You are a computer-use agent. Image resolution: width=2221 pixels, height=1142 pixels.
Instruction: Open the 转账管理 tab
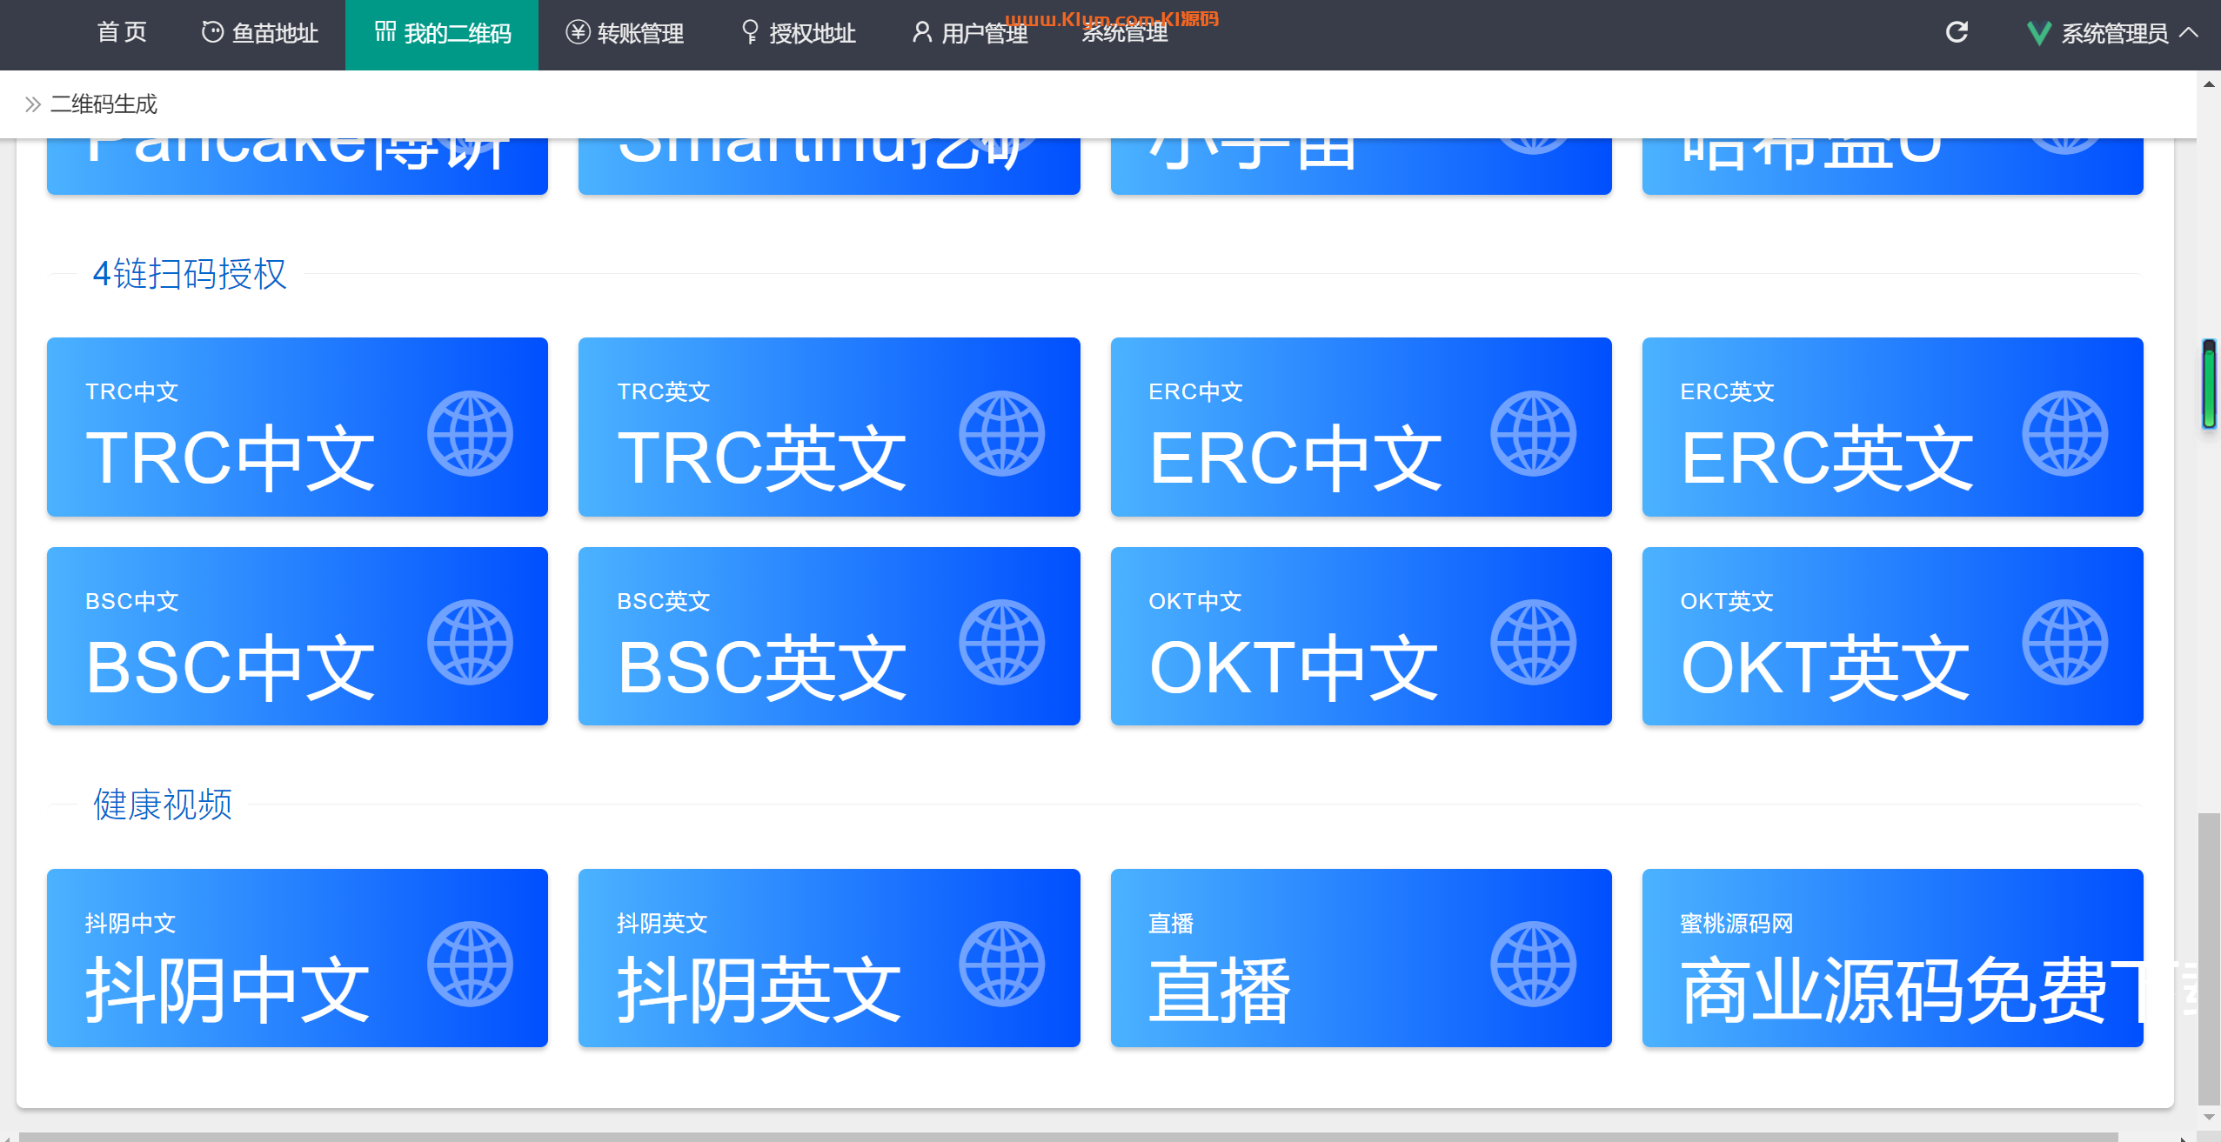tap(625, 33)
